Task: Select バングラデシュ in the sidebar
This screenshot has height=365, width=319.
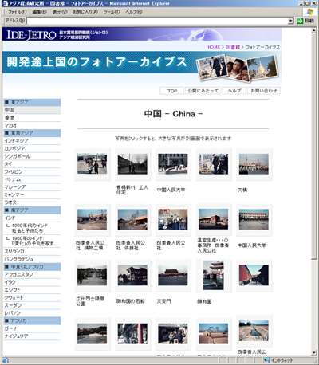Action: [32, 259]
